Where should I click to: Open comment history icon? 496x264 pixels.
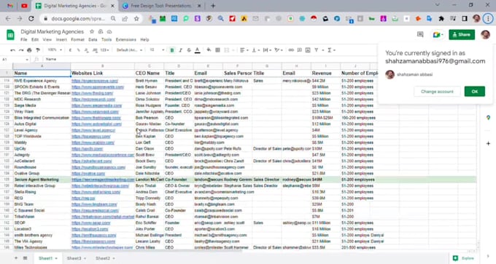tap(420, 35)
